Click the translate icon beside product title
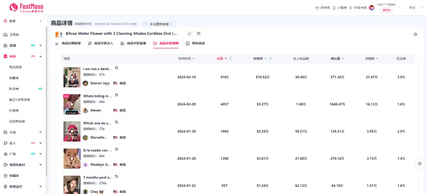 click(199, 34)
